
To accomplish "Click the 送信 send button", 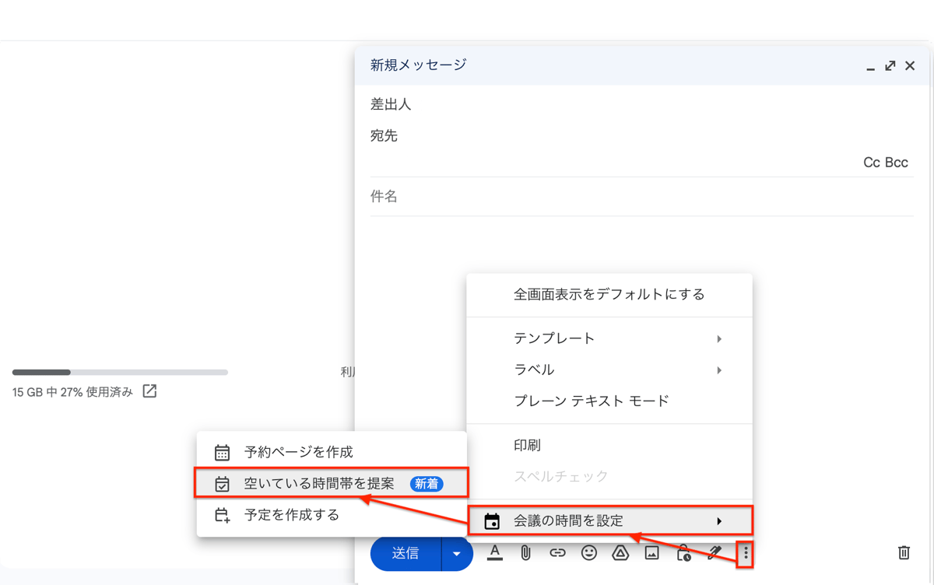I will tap(406, 554).
